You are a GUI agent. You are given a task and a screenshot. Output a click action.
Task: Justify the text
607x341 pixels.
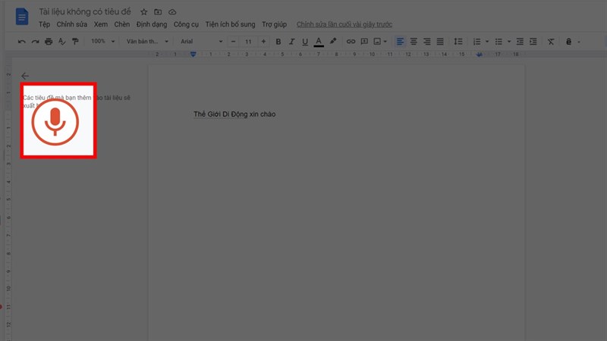point(440,42)
